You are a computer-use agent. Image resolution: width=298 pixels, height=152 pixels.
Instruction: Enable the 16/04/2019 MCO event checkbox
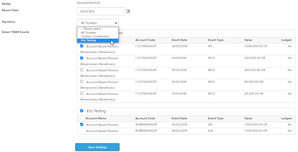click(x=82, y=82)
